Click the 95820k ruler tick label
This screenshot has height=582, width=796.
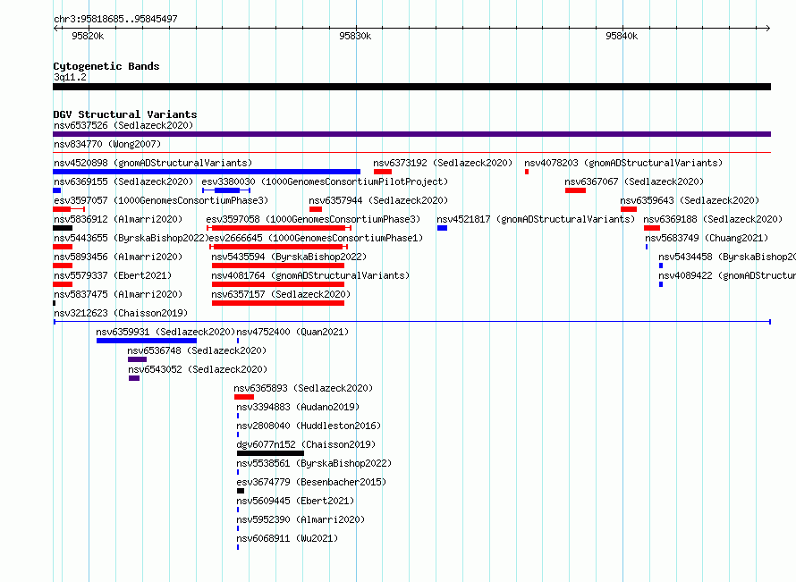pyautogui.click(x=88, y=36)
